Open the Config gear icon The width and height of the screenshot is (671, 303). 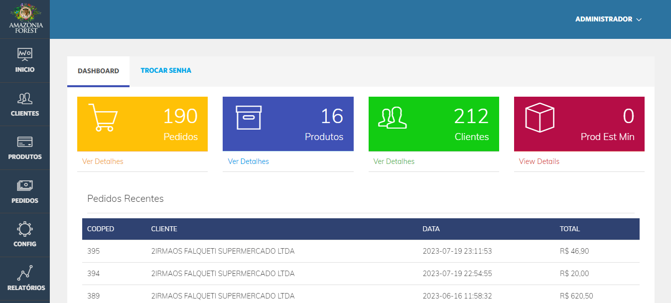(x=25, y=229)
